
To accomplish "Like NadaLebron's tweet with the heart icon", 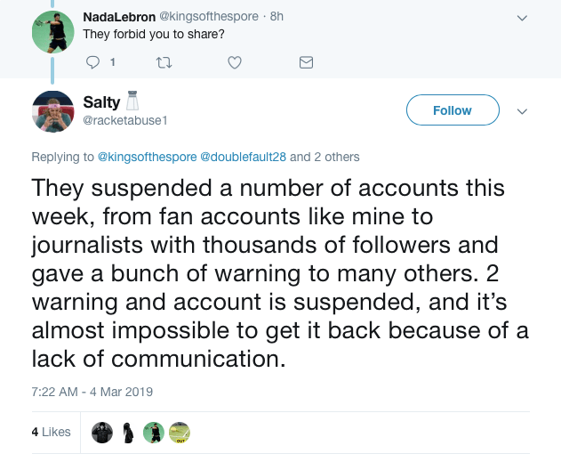I will [234, 62].
